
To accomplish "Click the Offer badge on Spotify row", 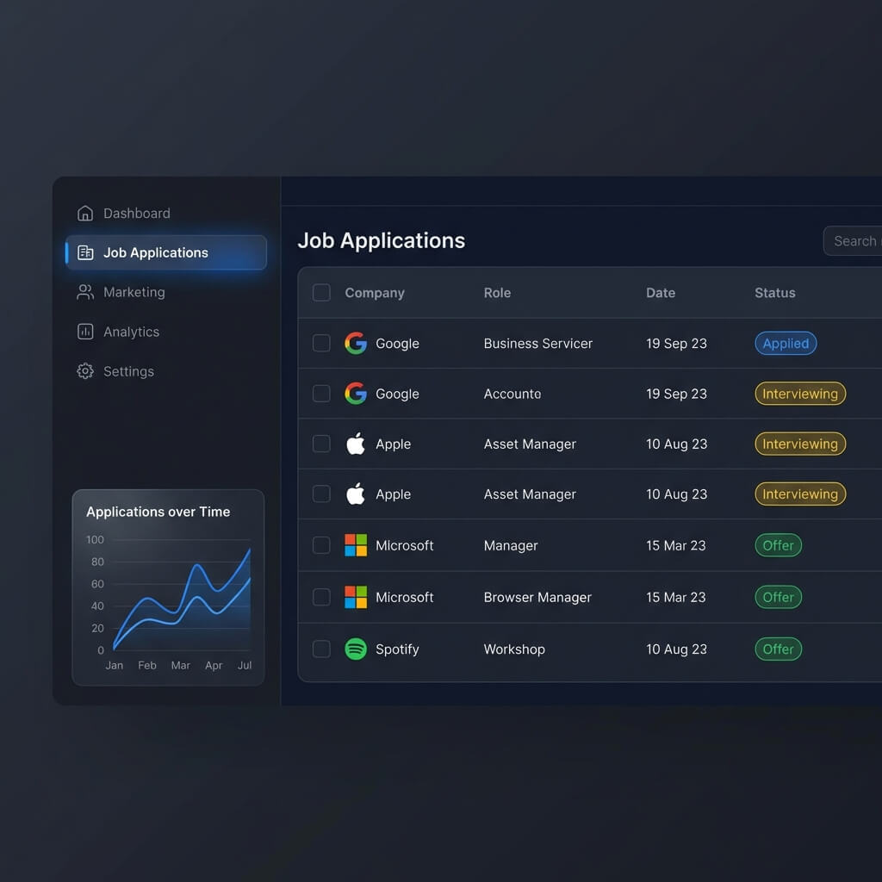I will [x=778, y=649].
